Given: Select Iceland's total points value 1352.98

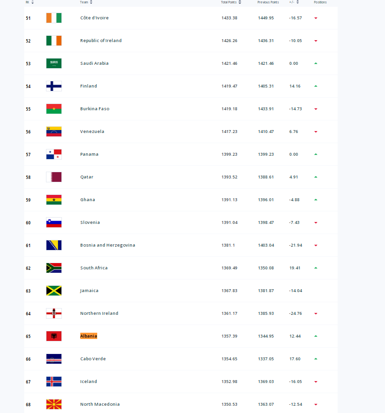Looking at the screenshot, I should click(x=229, y=382).
